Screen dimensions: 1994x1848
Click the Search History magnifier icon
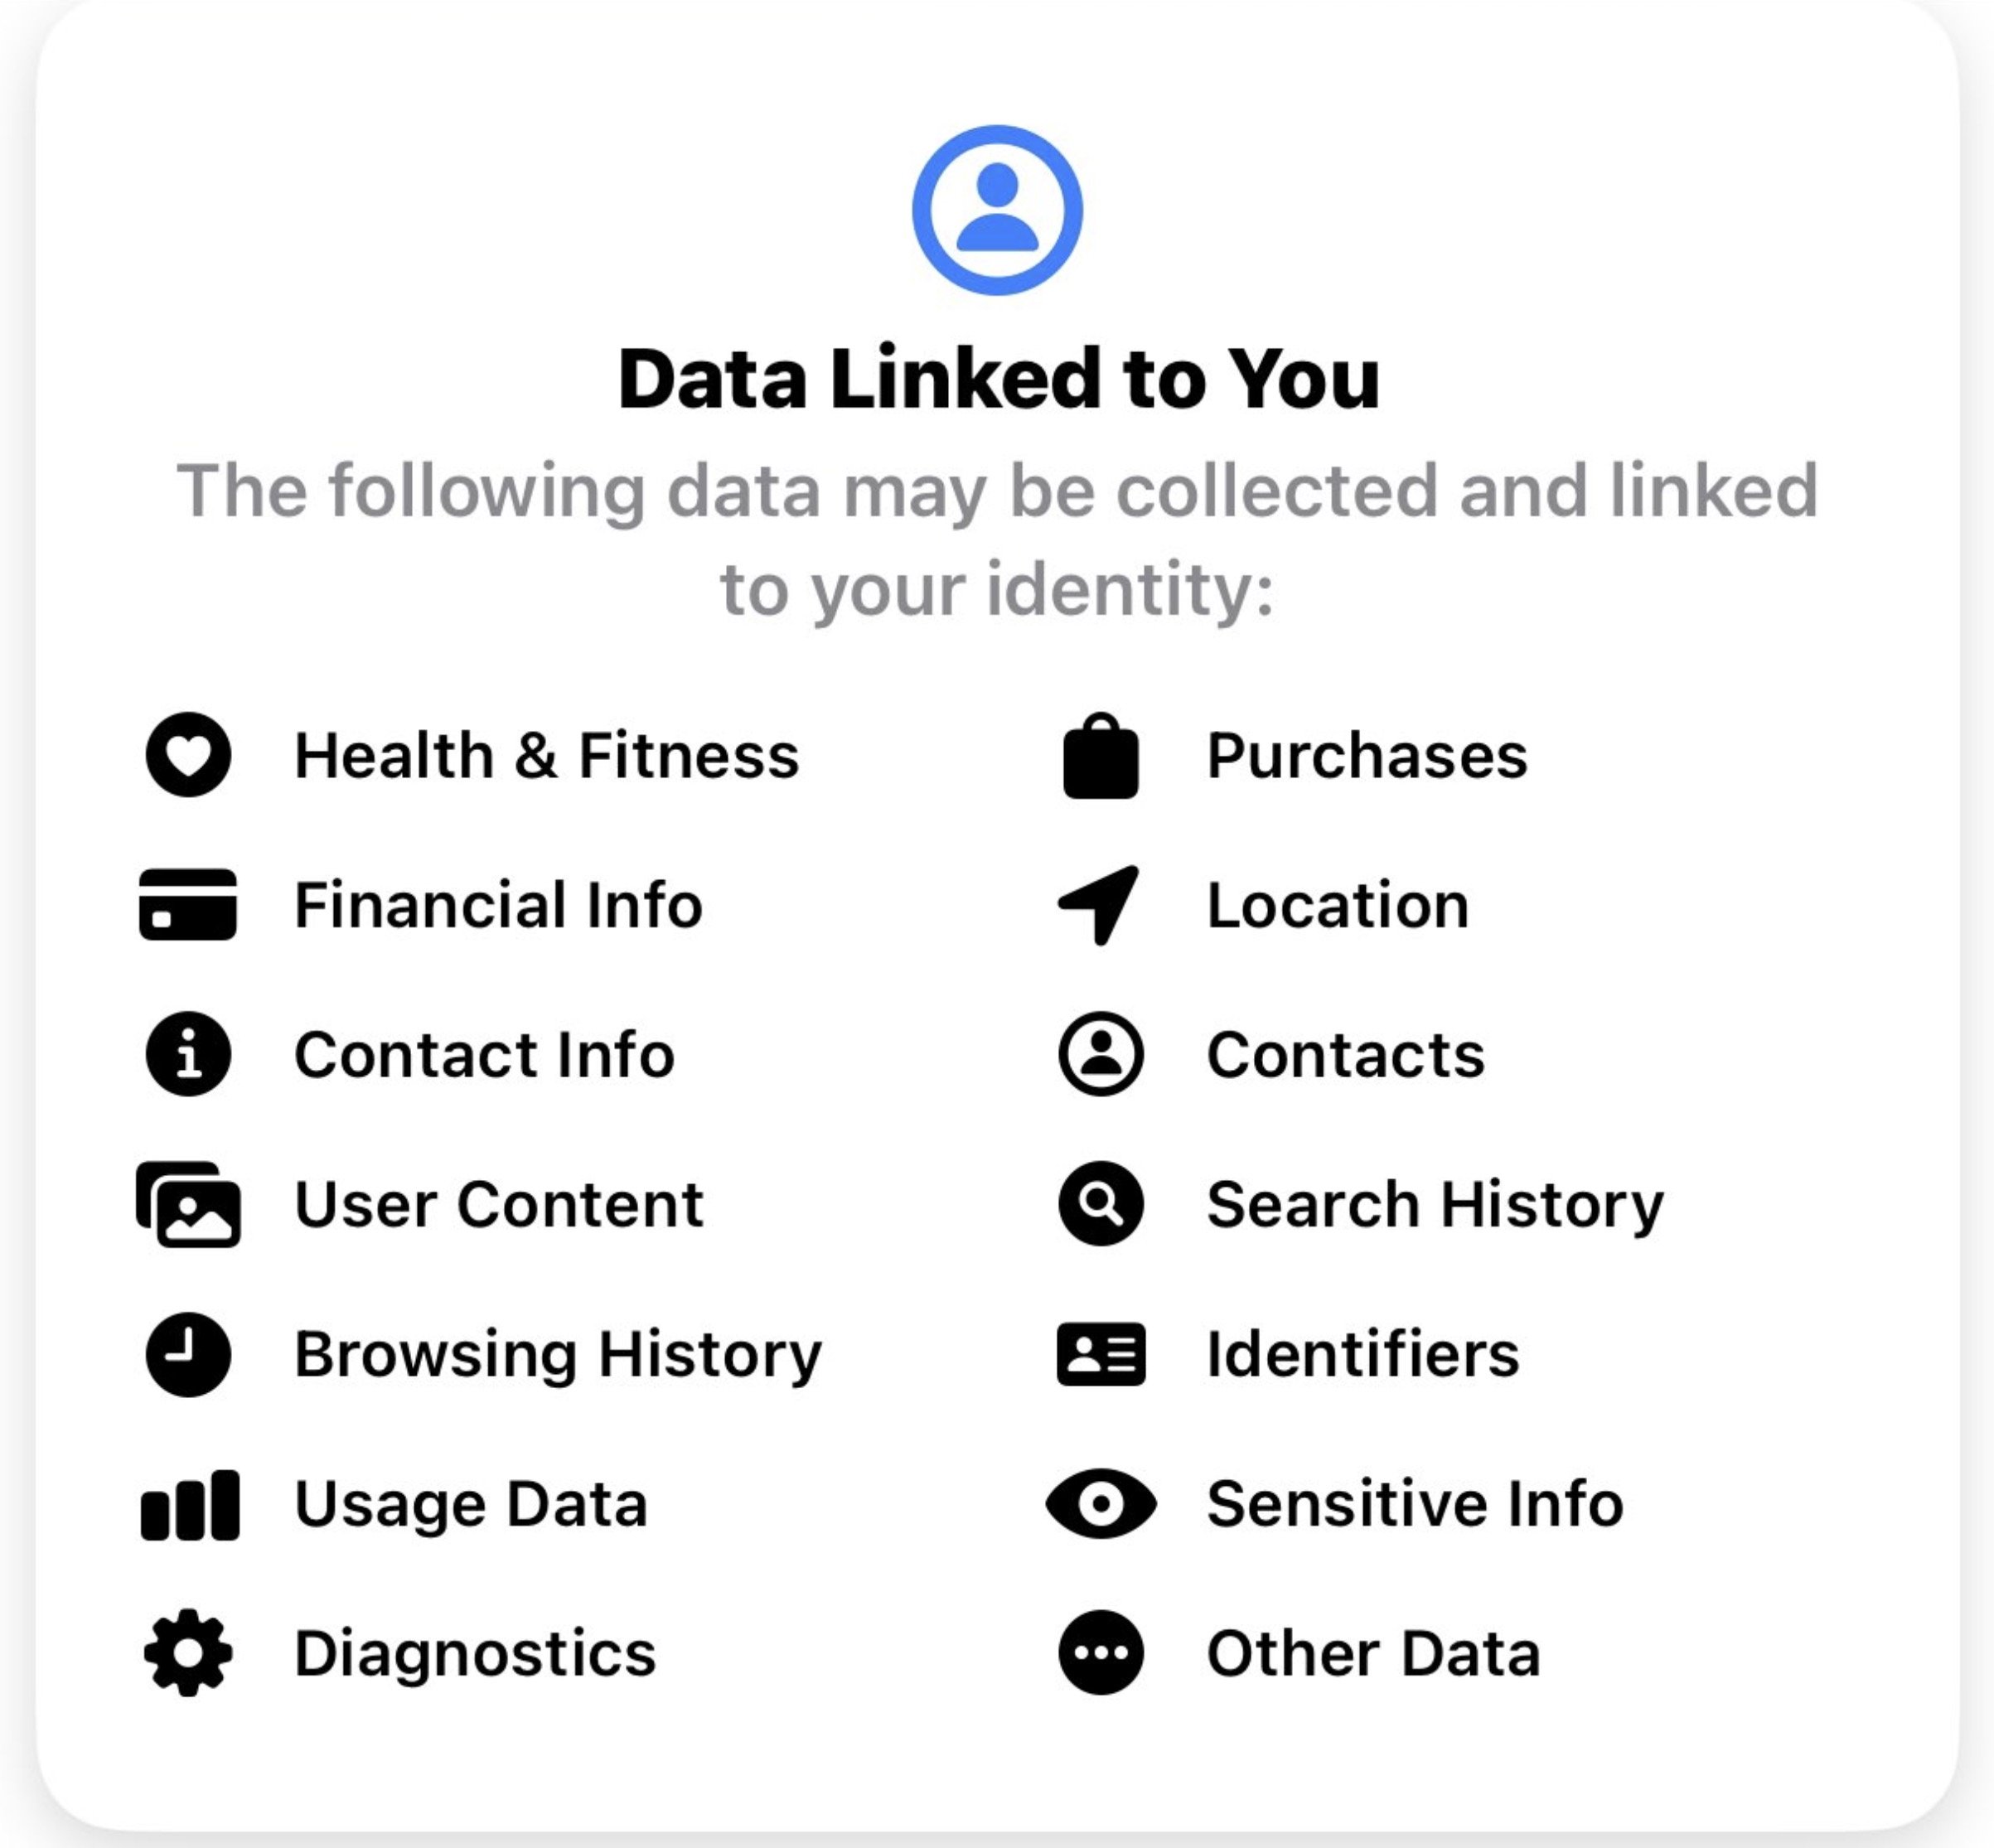click(1101, 1204)
